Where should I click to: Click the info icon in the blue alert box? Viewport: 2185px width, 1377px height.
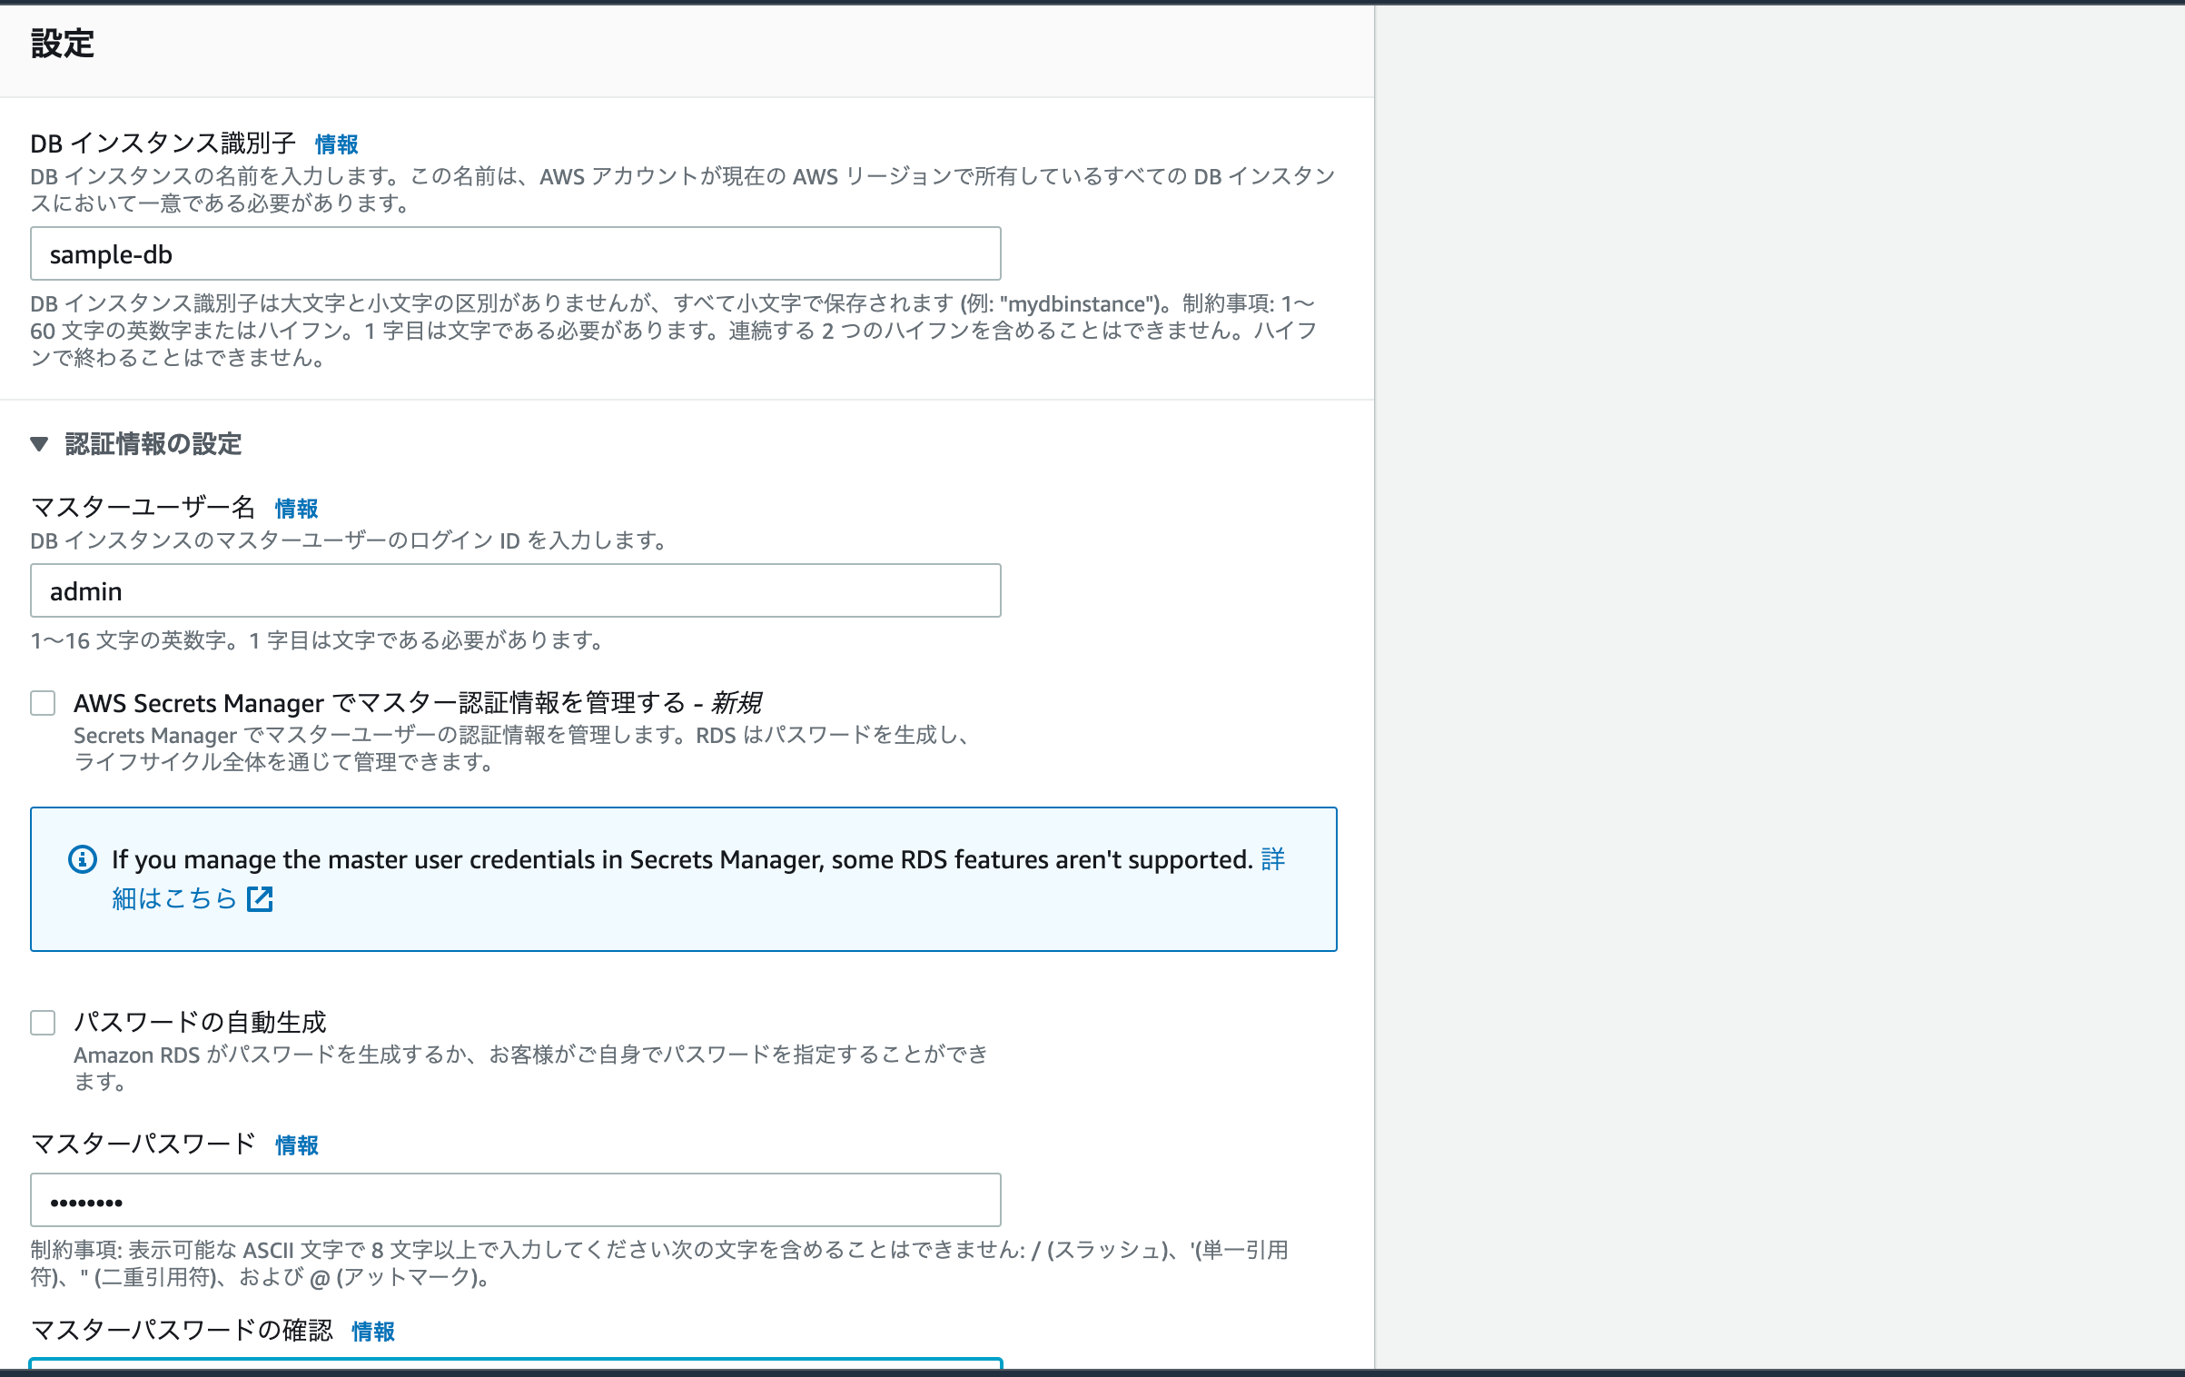[81, 858]
